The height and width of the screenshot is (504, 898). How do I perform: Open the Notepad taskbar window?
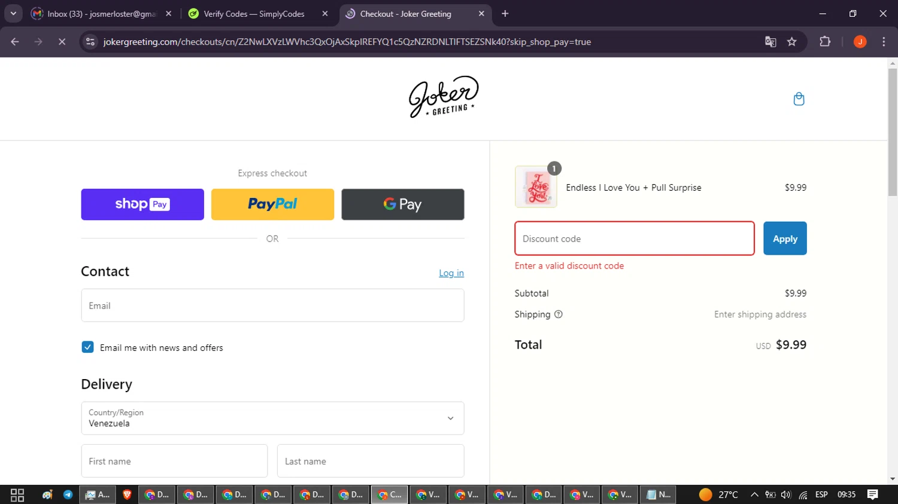coord(659,495)
